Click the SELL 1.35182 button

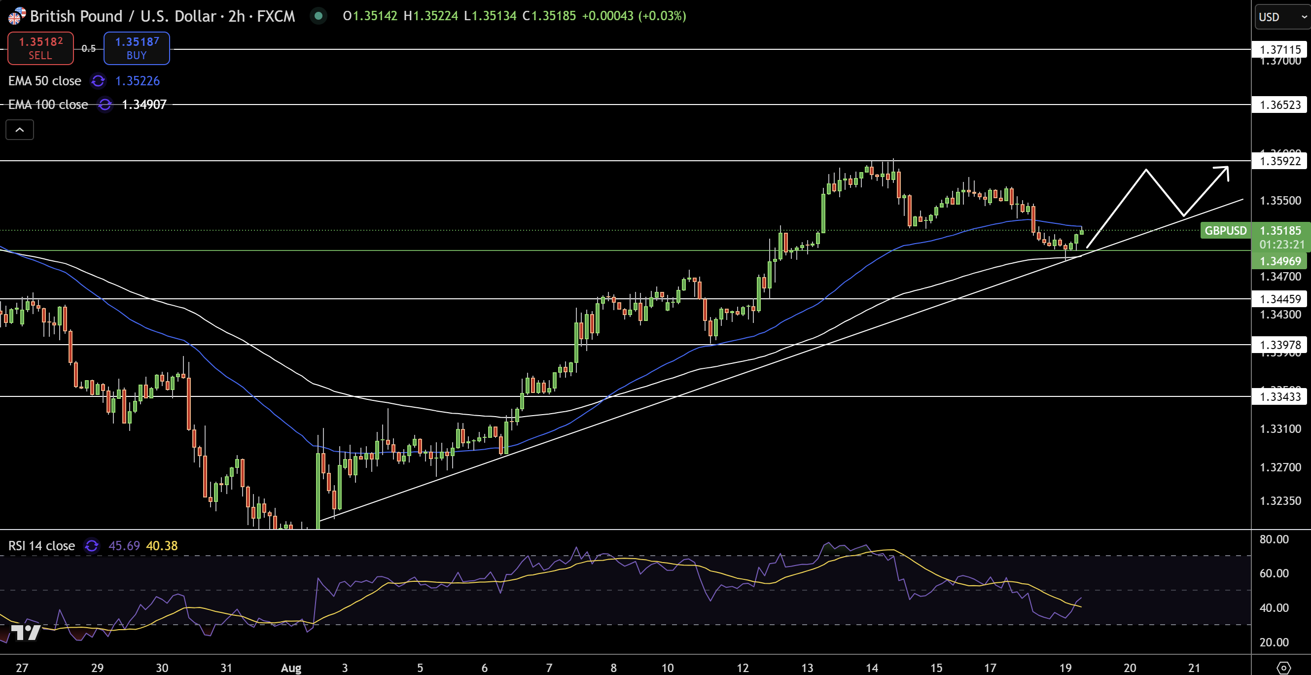tap(41, 48)
